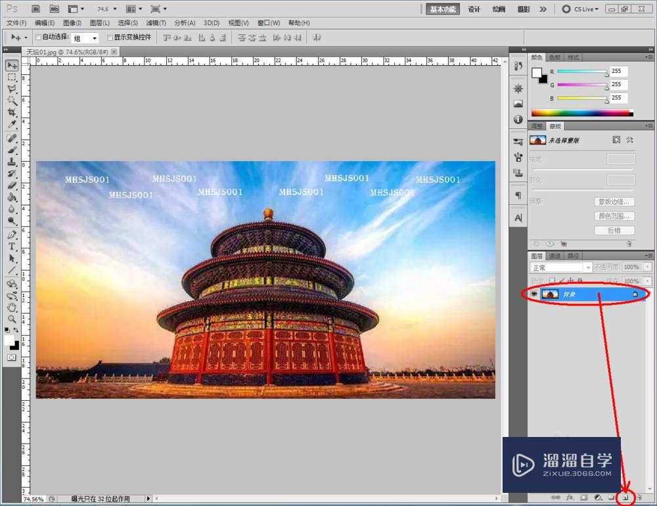Click the 颜色范围... button
The width and height of the screenshot is (657, 506).
click(x=614, y=216)
